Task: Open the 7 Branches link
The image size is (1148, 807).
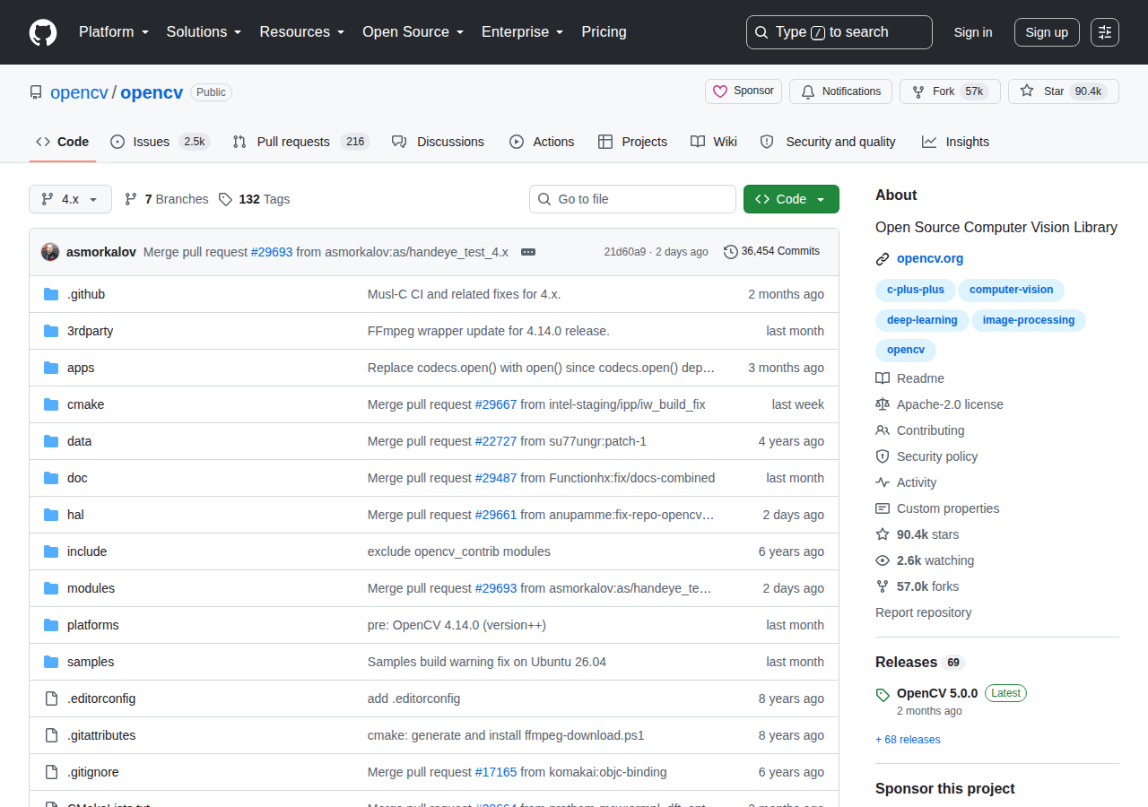Action: (x=166, y=199)
